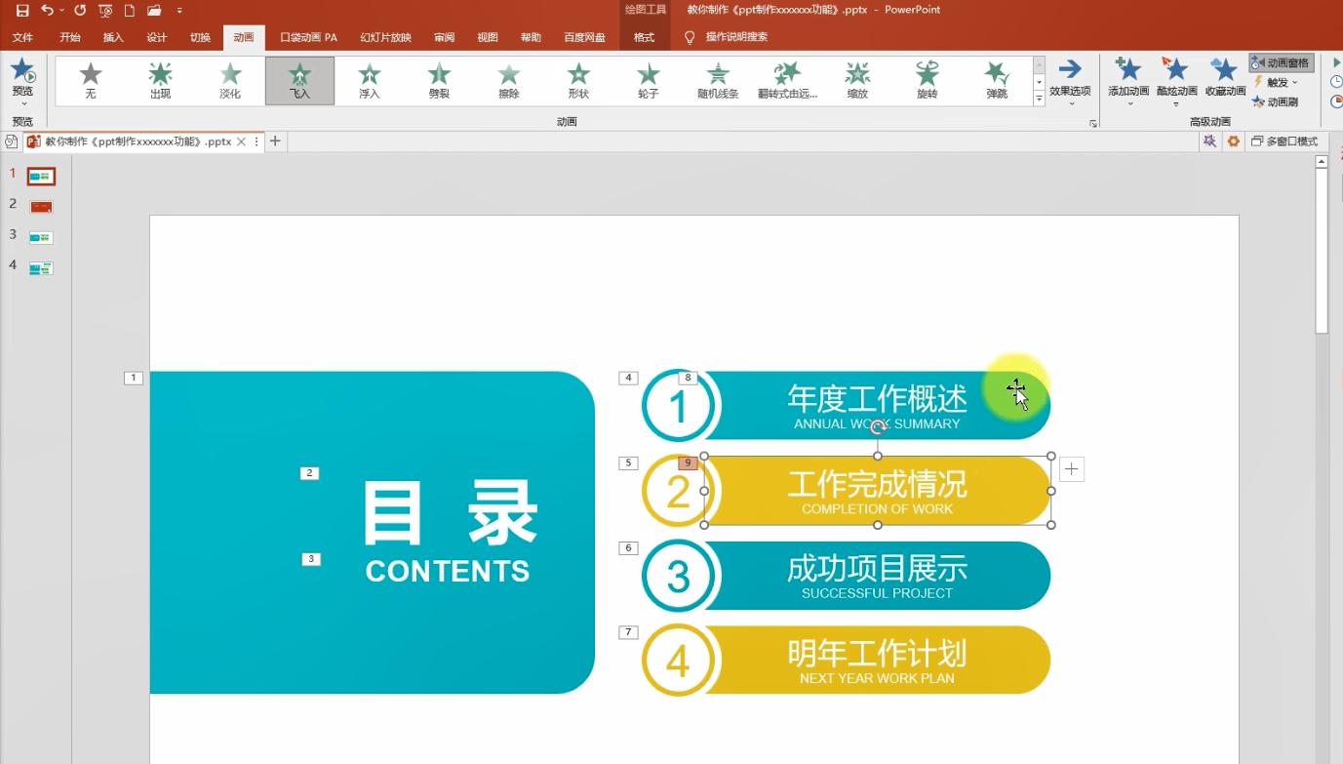Apply the 弹跳 Bounce animation
This screenshot has width=1343, height=764.
pos(996,80)
